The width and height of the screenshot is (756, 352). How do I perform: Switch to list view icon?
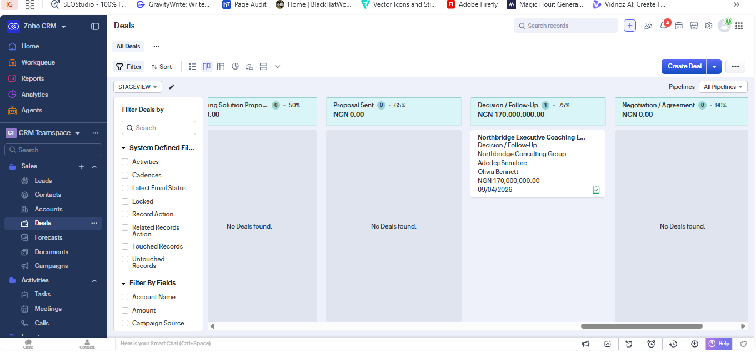tap(192, 67)
